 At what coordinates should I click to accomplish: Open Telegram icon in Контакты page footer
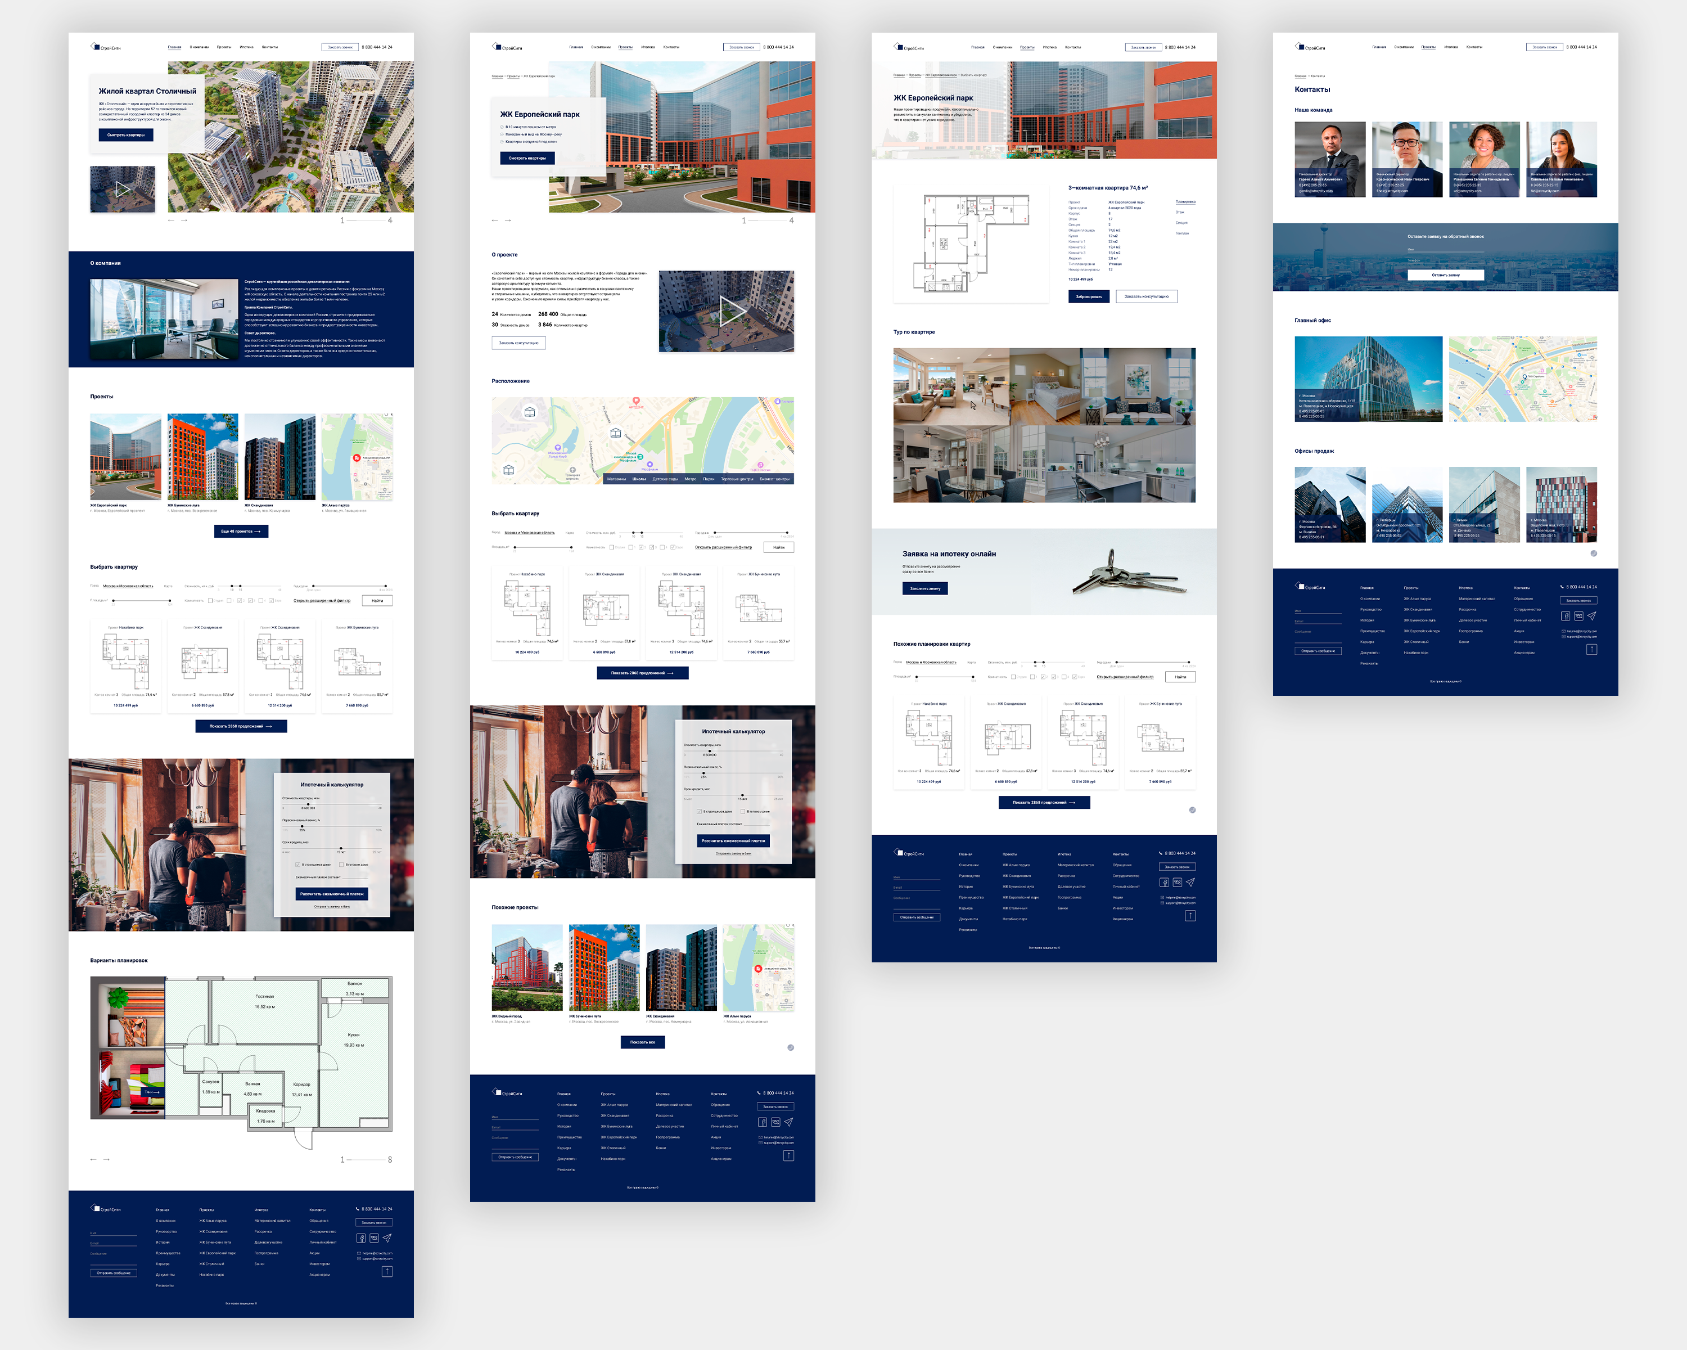point(1591,616)
